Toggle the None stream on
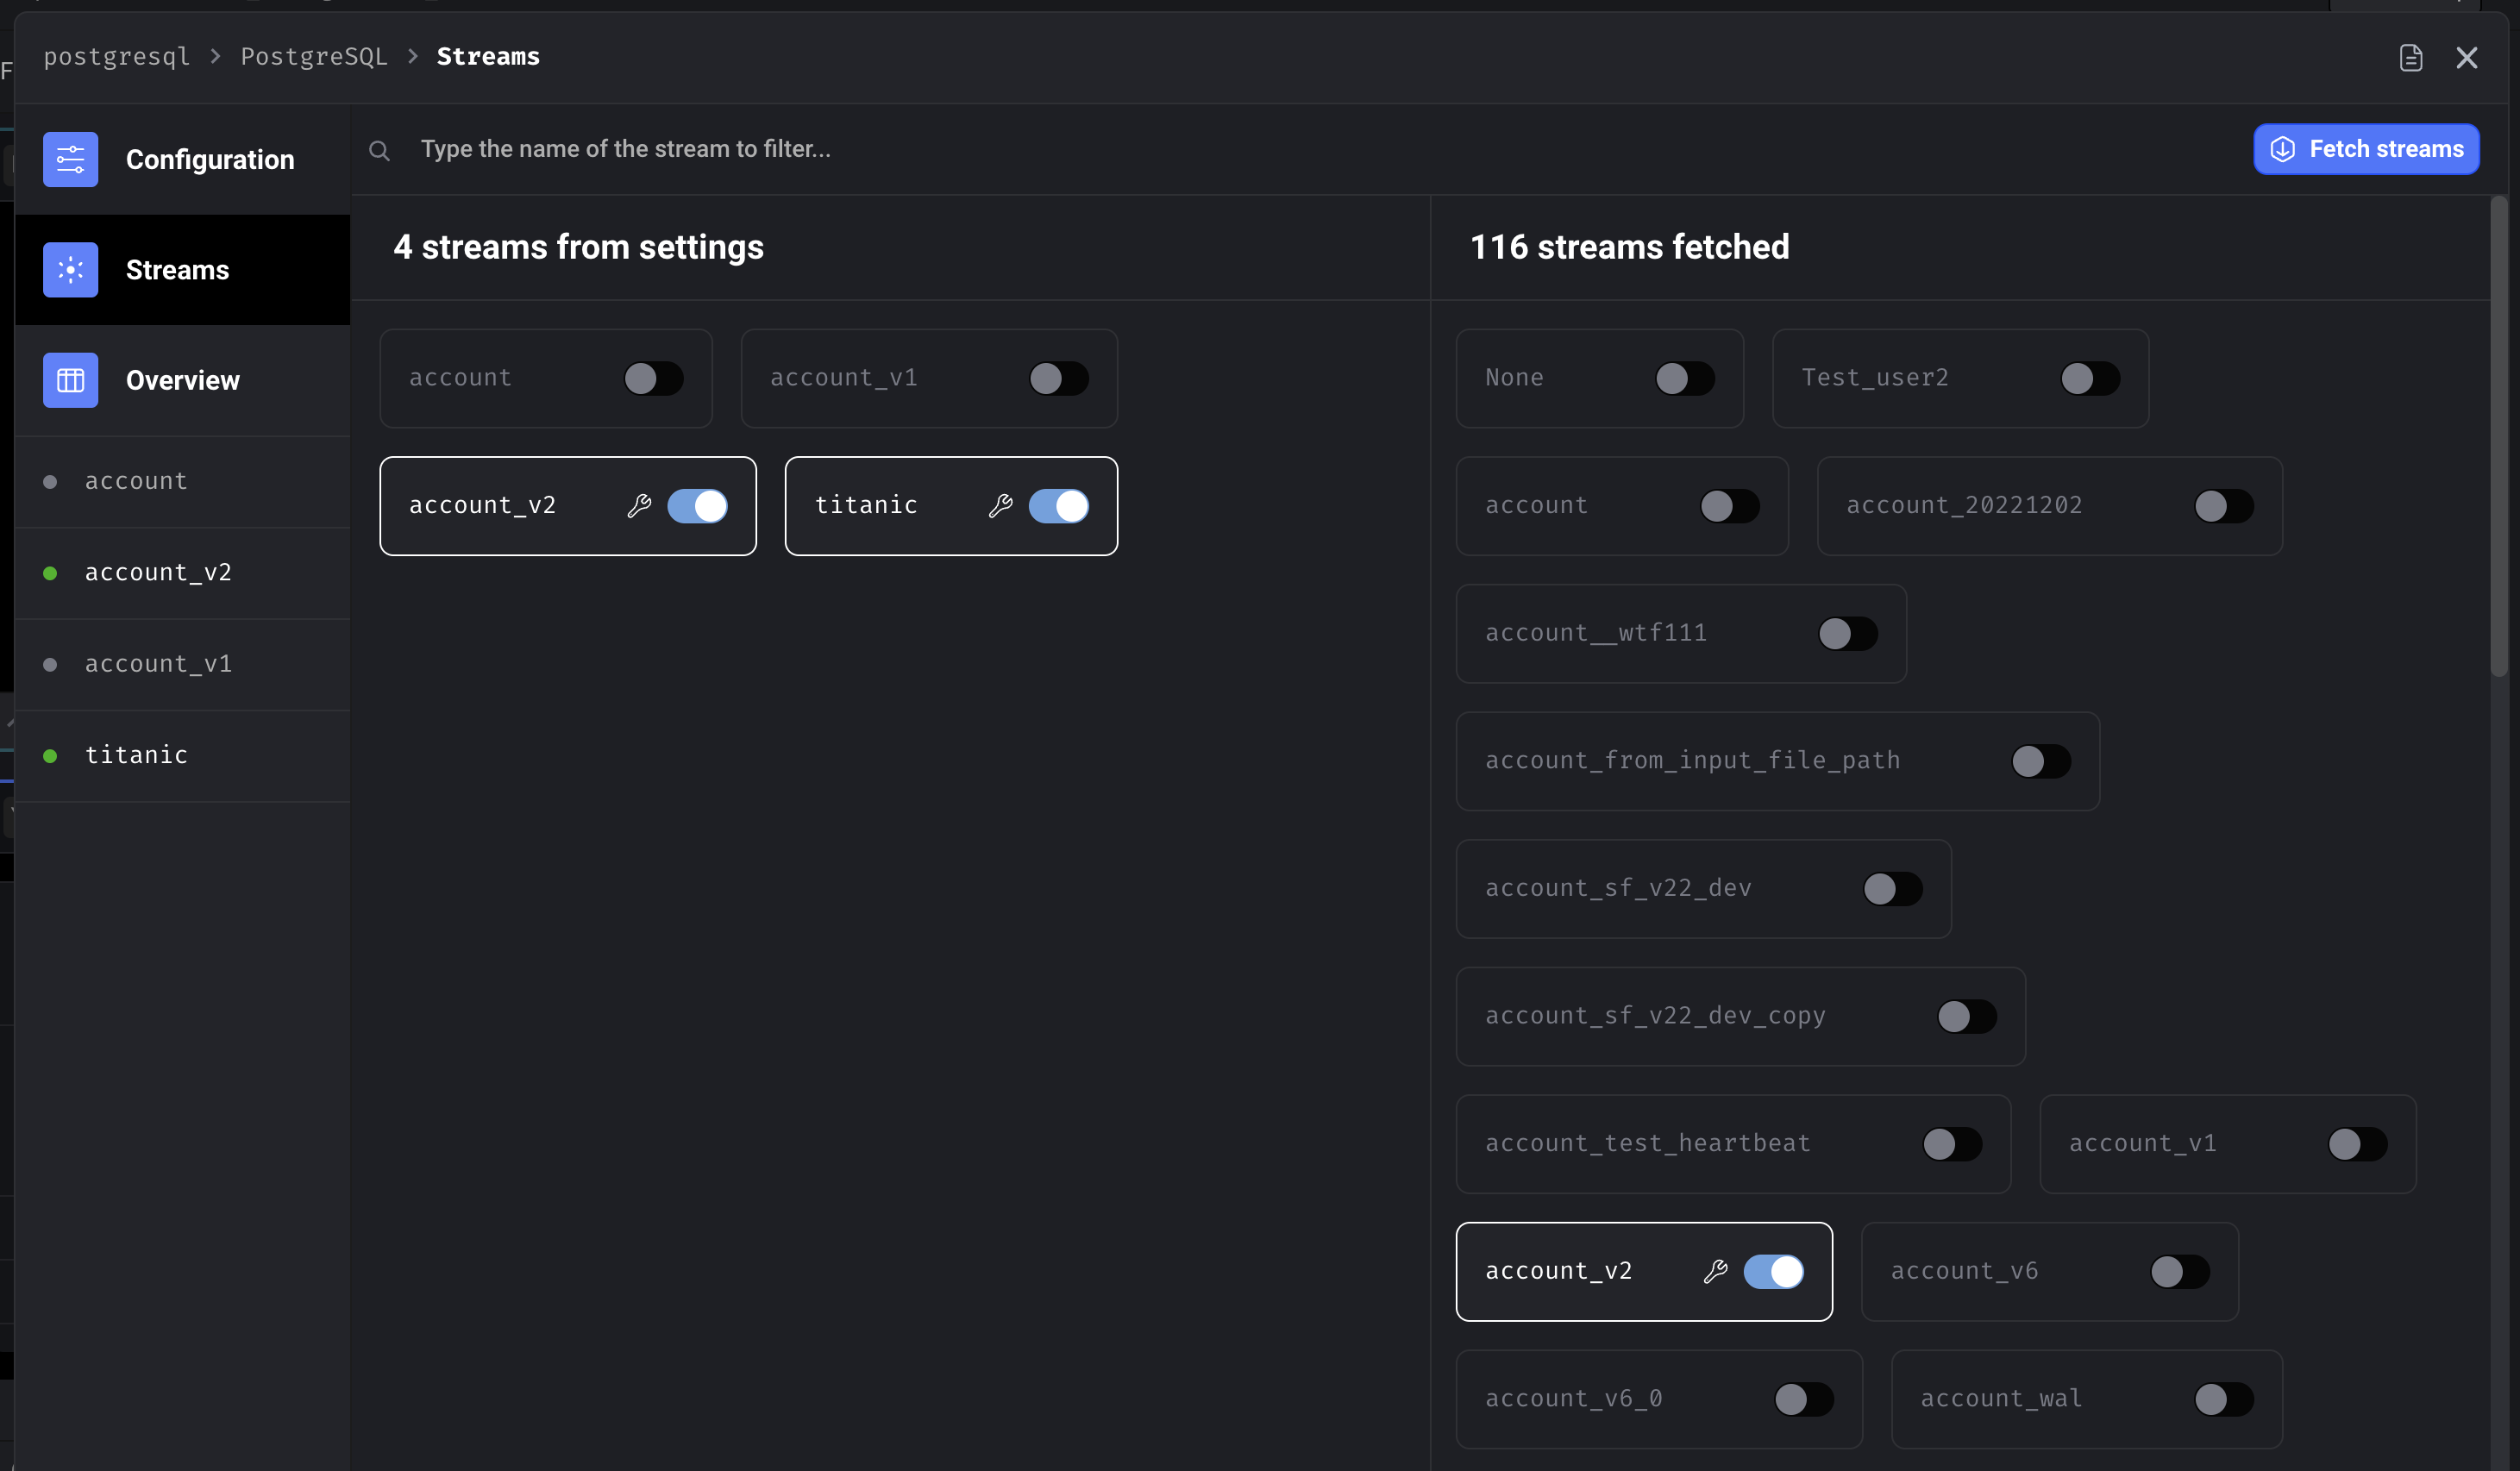The height and width of the screenshot is (1471, 2520). (1685, 378)
